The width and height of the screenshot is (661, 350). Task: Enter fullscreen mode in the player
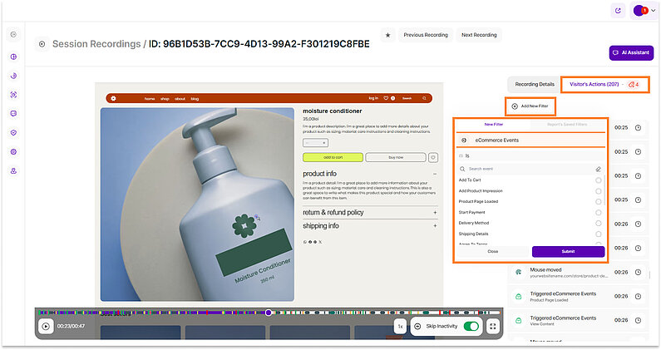tap(492, 327)
